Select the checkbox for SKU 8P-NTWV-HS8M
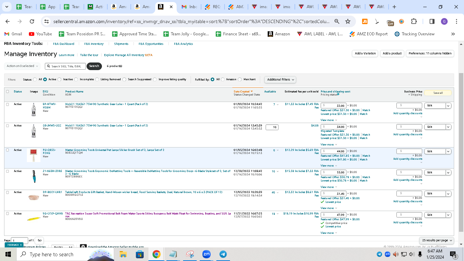The width and height of the screenshot is (464, 261). point(7,104)
